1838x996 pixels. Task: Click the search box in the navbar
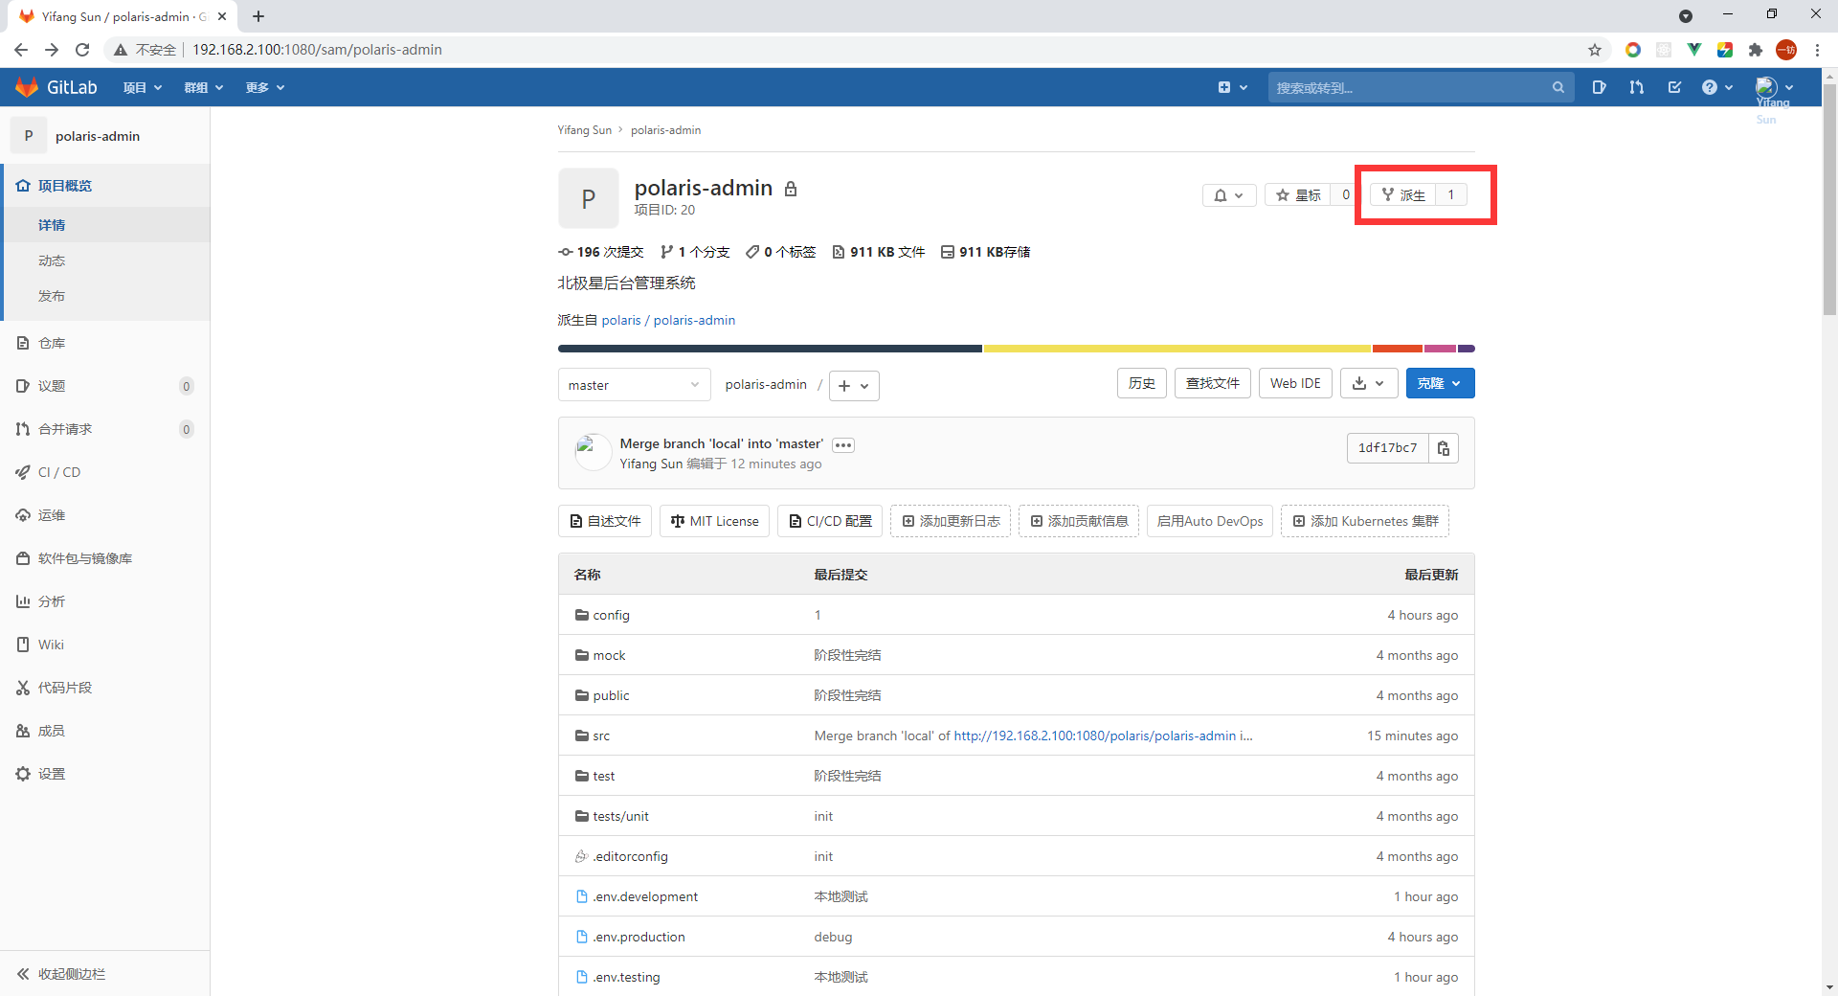click(x=1421, y=87)
